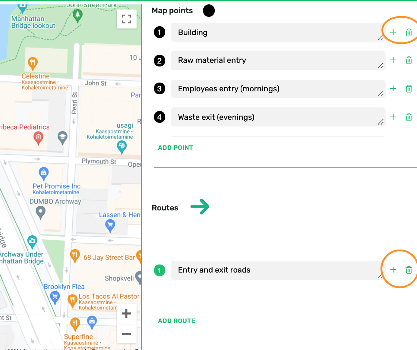This screenshot has width=417, height=350.
Task: Delete the Waste exit (evenings) point
Action: [x=409, y=117]
